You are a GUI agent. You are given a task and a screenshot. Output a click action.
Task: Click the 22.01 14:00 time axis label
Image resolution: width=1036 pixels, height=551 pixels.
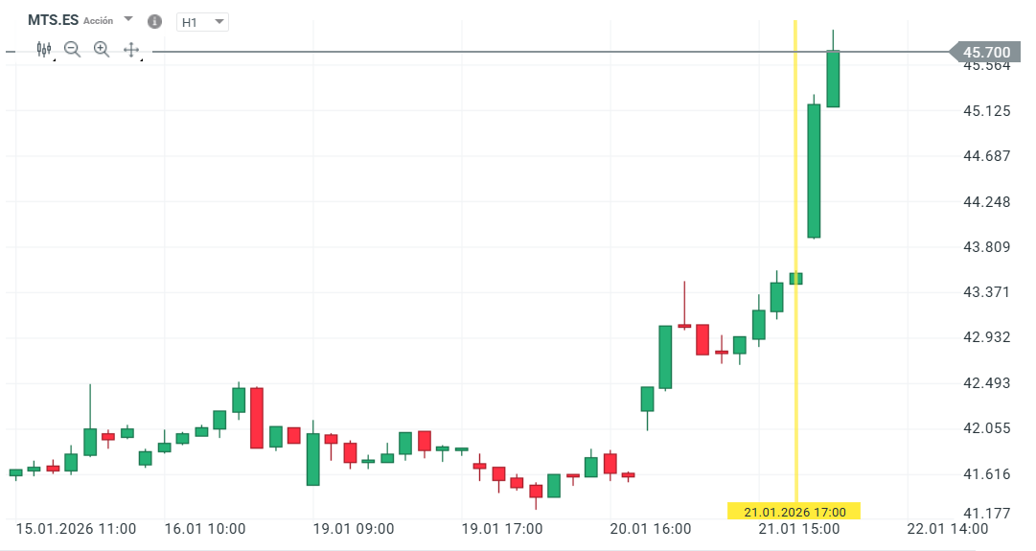point(946,529)
